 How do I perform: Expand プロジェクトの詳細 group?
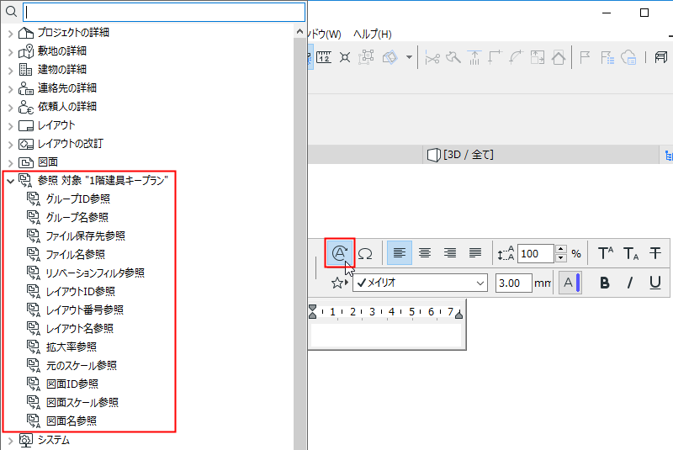coord(11,33)
